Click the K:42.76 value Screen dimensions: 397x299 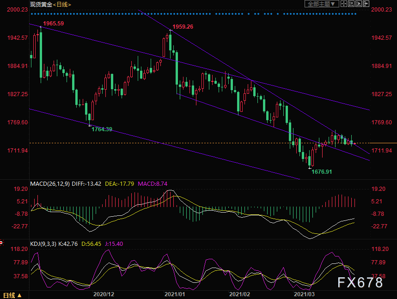click(68, 244)
